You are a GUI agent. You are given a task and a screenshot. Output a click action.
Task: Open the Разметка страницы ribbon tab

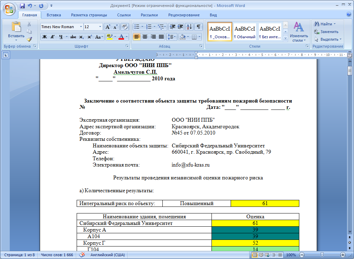[89, 15]
